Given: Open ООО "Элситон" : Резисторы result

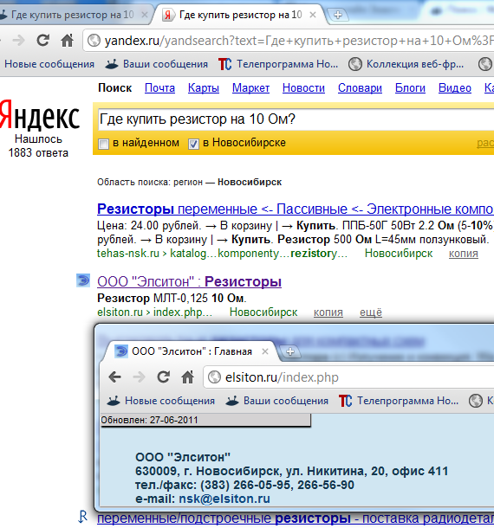Looking at the screenshot, I should (x=189, y=282).
